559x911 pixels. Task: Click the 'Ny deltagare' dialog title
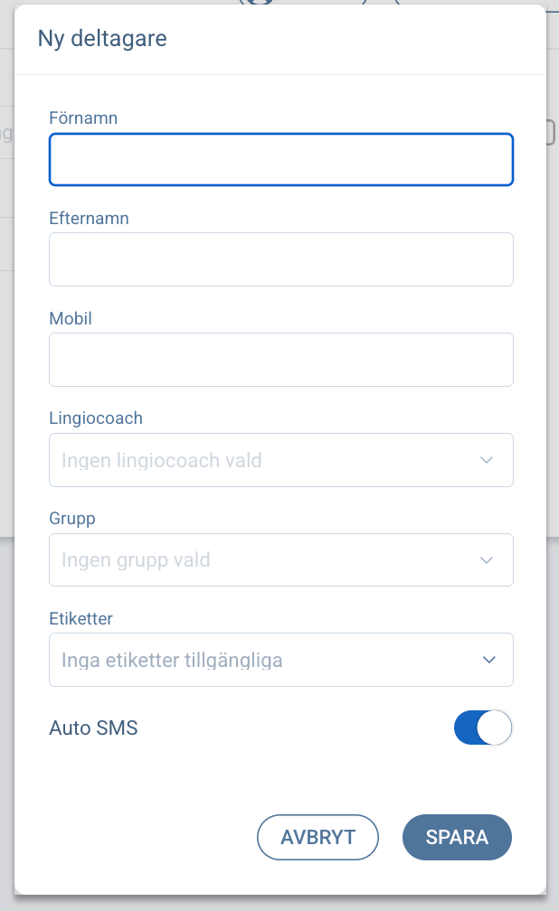[102, 39]
